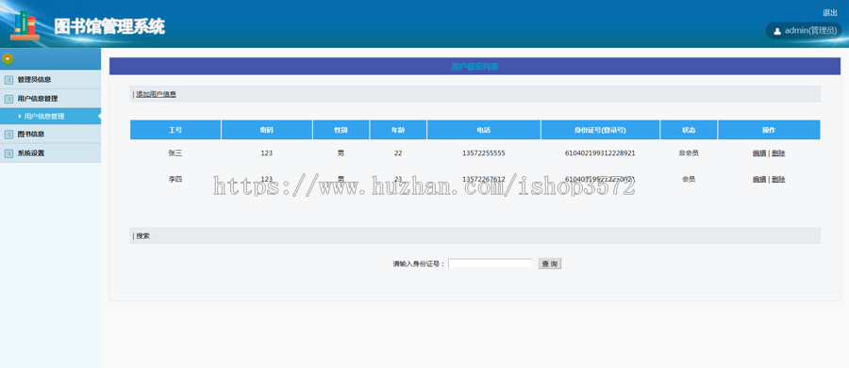The height and width of the screenshot is (368, 849).
Task: Click the name cell 张三
Action: [175, 153]
